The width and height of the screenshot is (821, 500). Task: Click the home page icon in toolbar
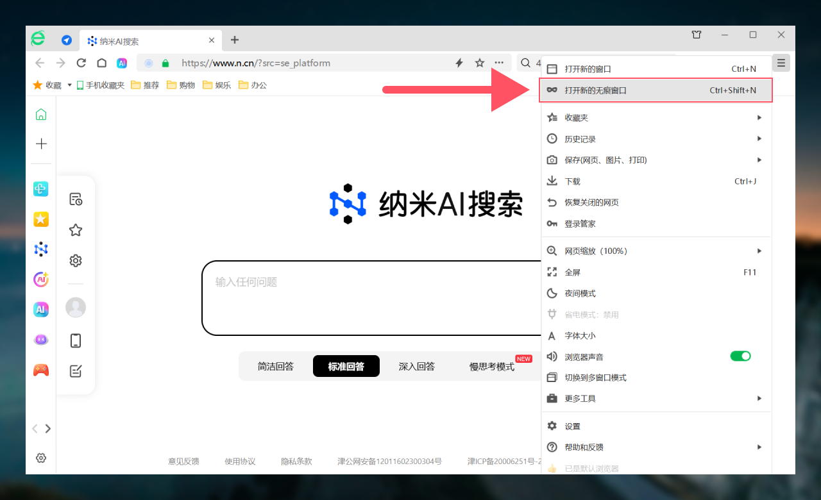click(x=101, y=63)
